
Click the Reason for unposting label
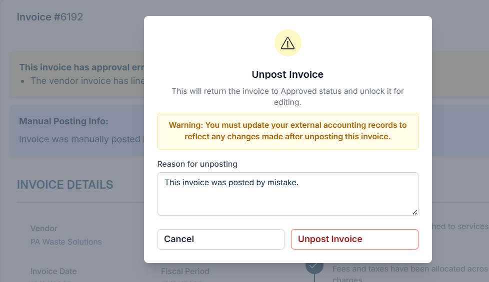click(x=197, y=164)
